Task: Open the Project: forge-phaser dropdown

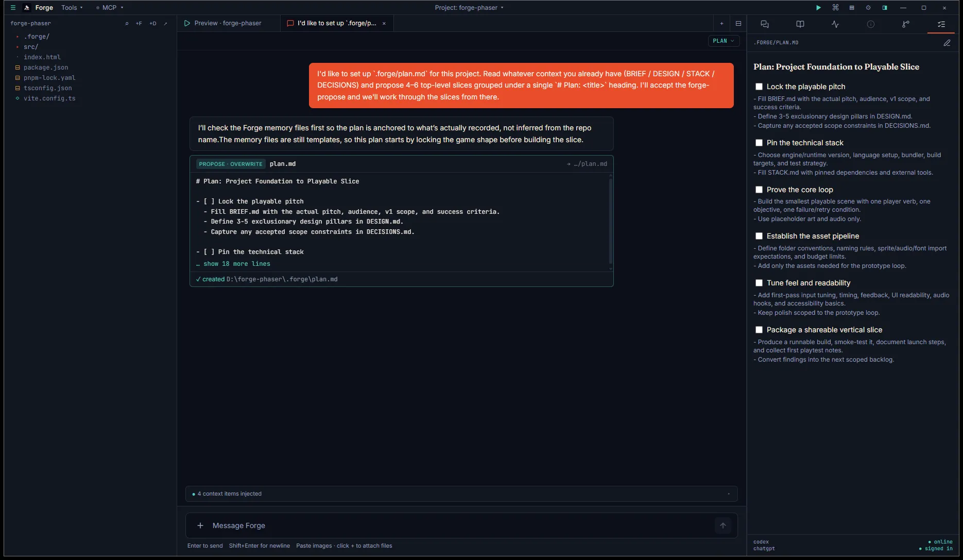Action: pos(469,8)
